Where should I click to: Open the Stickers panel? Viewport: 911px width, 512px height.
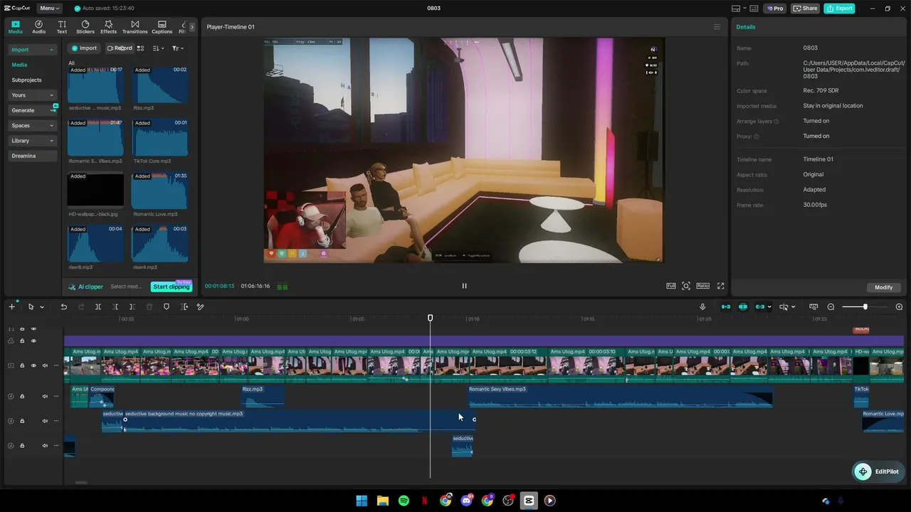click(x=85, y=27)
